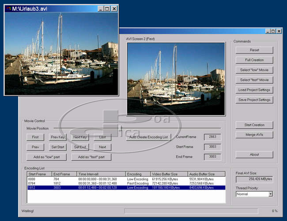Viewport: 287px width, 221px height.
Task: Choose Select "low" Movie button
Action: (254, 70)
